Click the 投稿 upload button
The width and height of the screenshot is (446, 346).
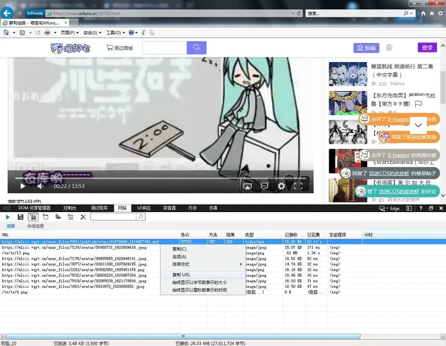[366, 47]
